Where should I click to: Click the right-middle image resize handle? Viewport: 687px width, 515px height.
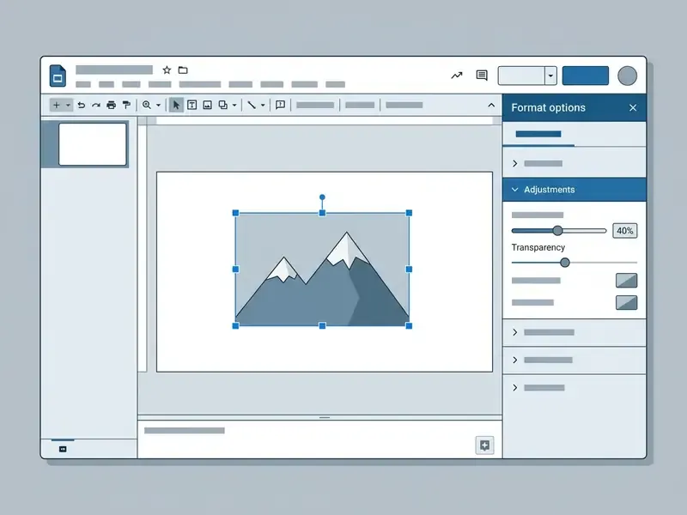pyautogui.click(x=409, y=270)
